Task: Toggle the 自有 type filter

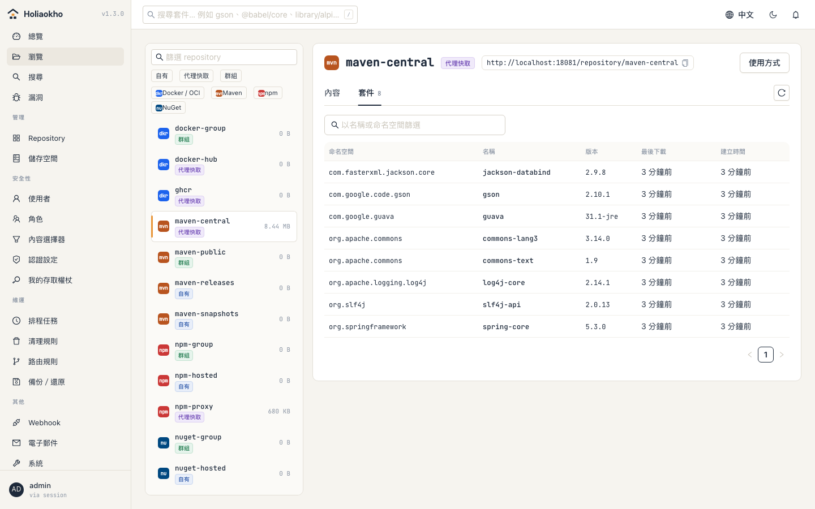Action: tap(162, 76)
